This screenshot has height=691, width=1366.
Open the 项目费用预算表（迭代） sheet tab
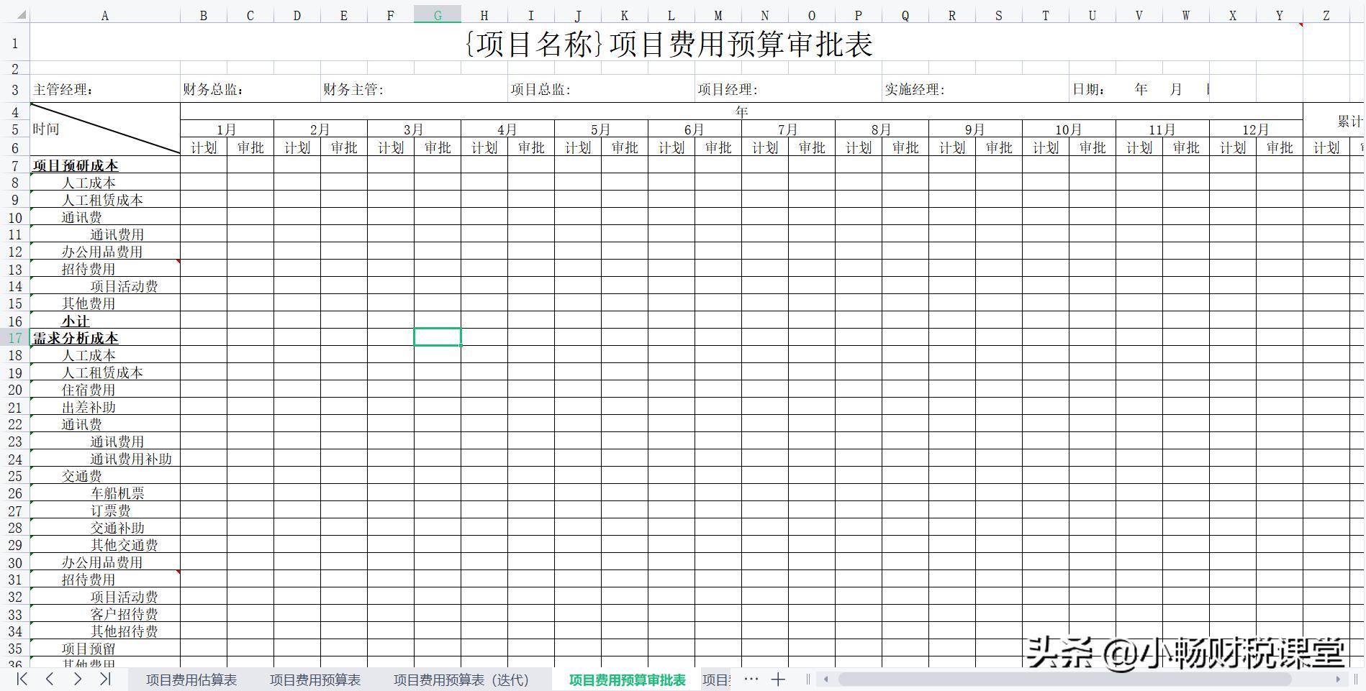click(x=461, y=679)
